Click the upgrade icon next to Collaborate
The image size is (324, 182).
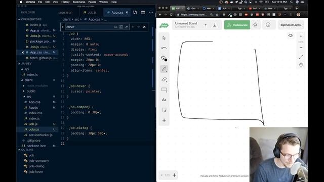pos(255,25)
